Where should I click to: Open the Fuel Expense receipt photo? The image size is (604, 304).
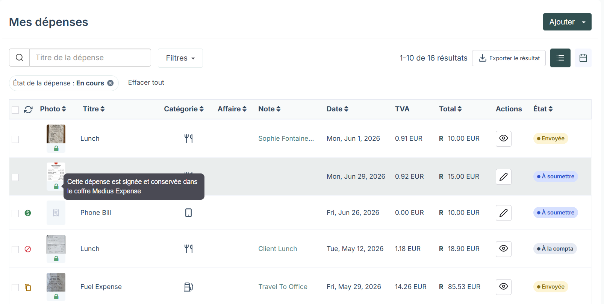coord(56,282)
